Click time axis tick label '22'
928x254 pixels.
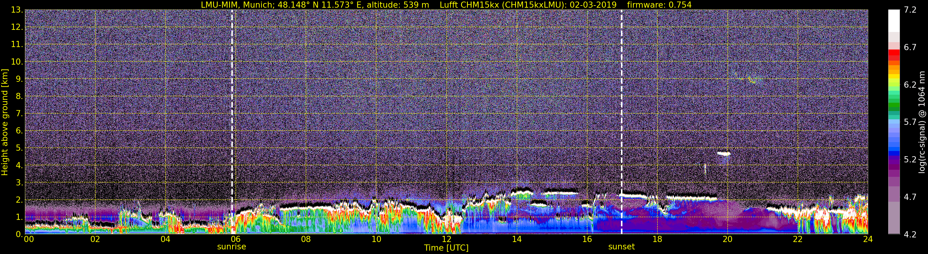tap(798, 240)
